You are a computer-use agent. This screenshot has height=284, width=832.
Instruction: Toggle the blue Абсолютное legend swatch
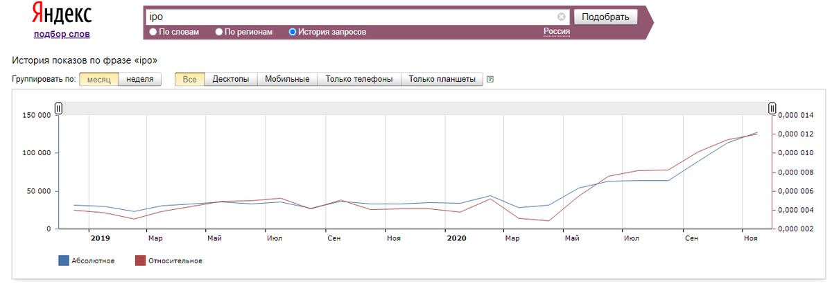coord(64,260)
